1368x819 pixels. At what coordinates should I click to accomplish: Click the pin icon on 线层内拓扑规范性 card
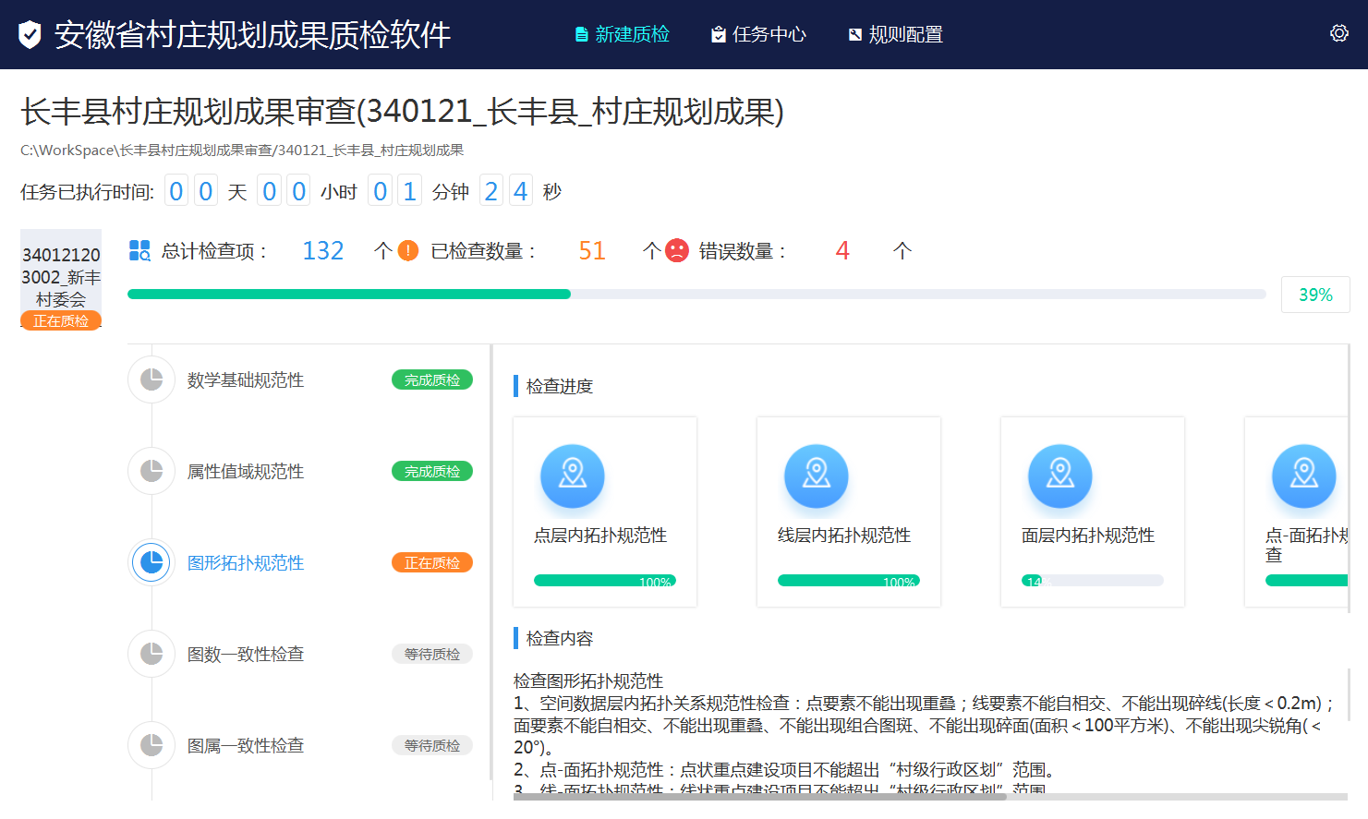pyautogui.click(x=816, y=475)
